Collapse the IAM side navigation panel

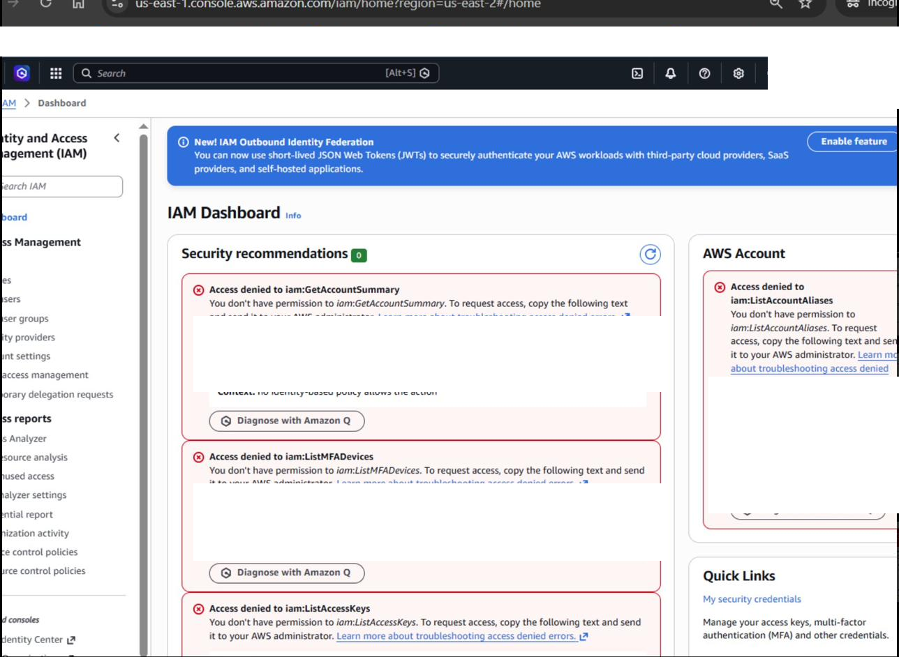117,138
